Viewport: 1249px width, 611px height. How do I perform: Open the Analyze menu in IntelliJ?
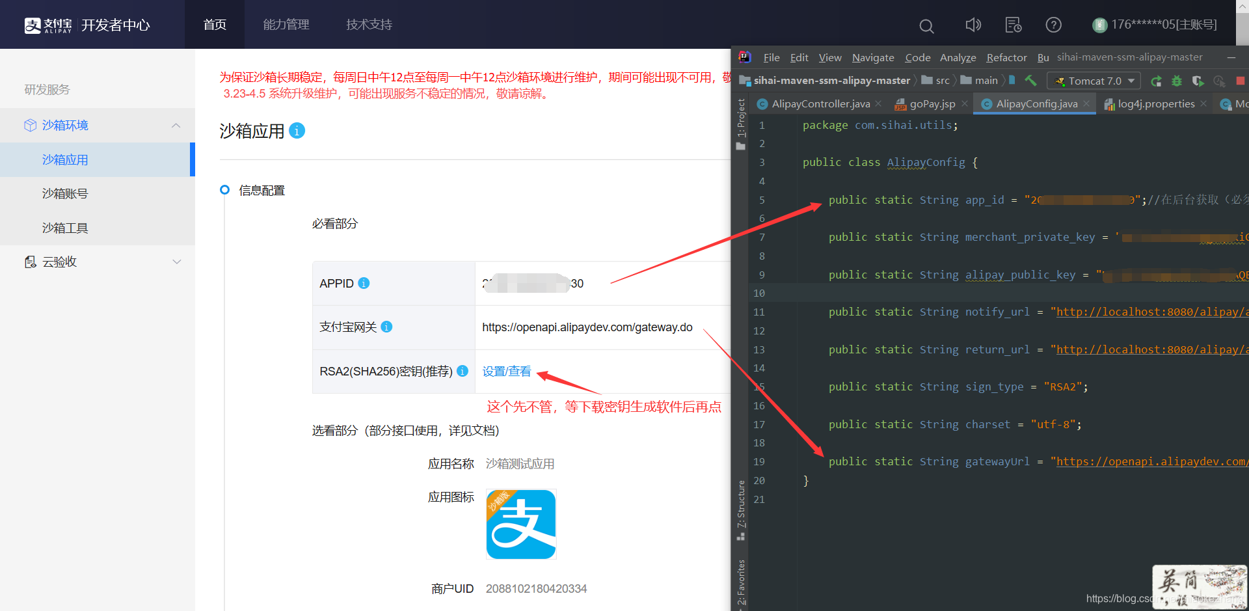tap(958, 57)
